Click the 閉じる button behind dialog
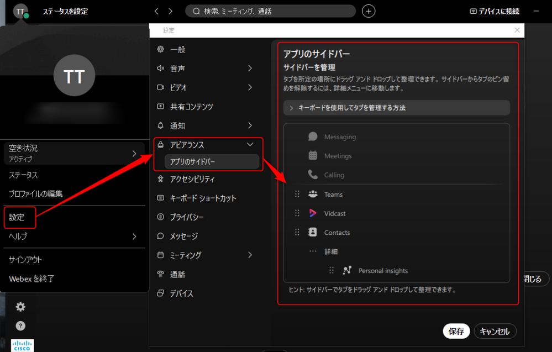This screenshot has height=352, width=552. pyautogui.click(x=536, y=279)
